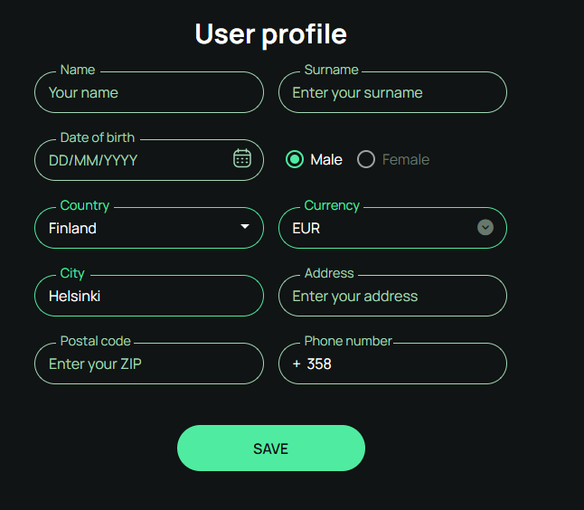The height and width of the screenshot is (510, 584).
Task: Click the Female option label text
Action: [x=406, y=160]
